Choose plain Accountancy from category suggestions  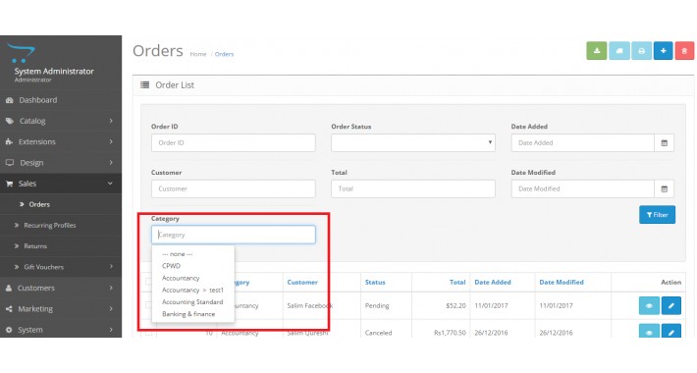pos(181,278)
